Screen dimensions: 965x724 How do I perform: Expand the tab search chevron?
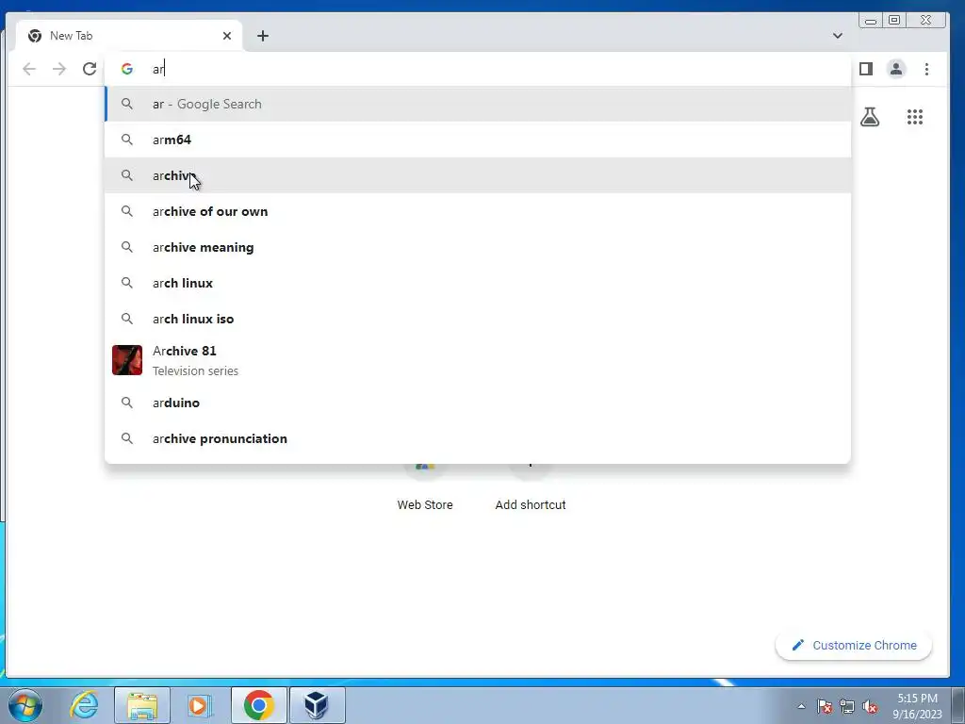tap(838, 36)
